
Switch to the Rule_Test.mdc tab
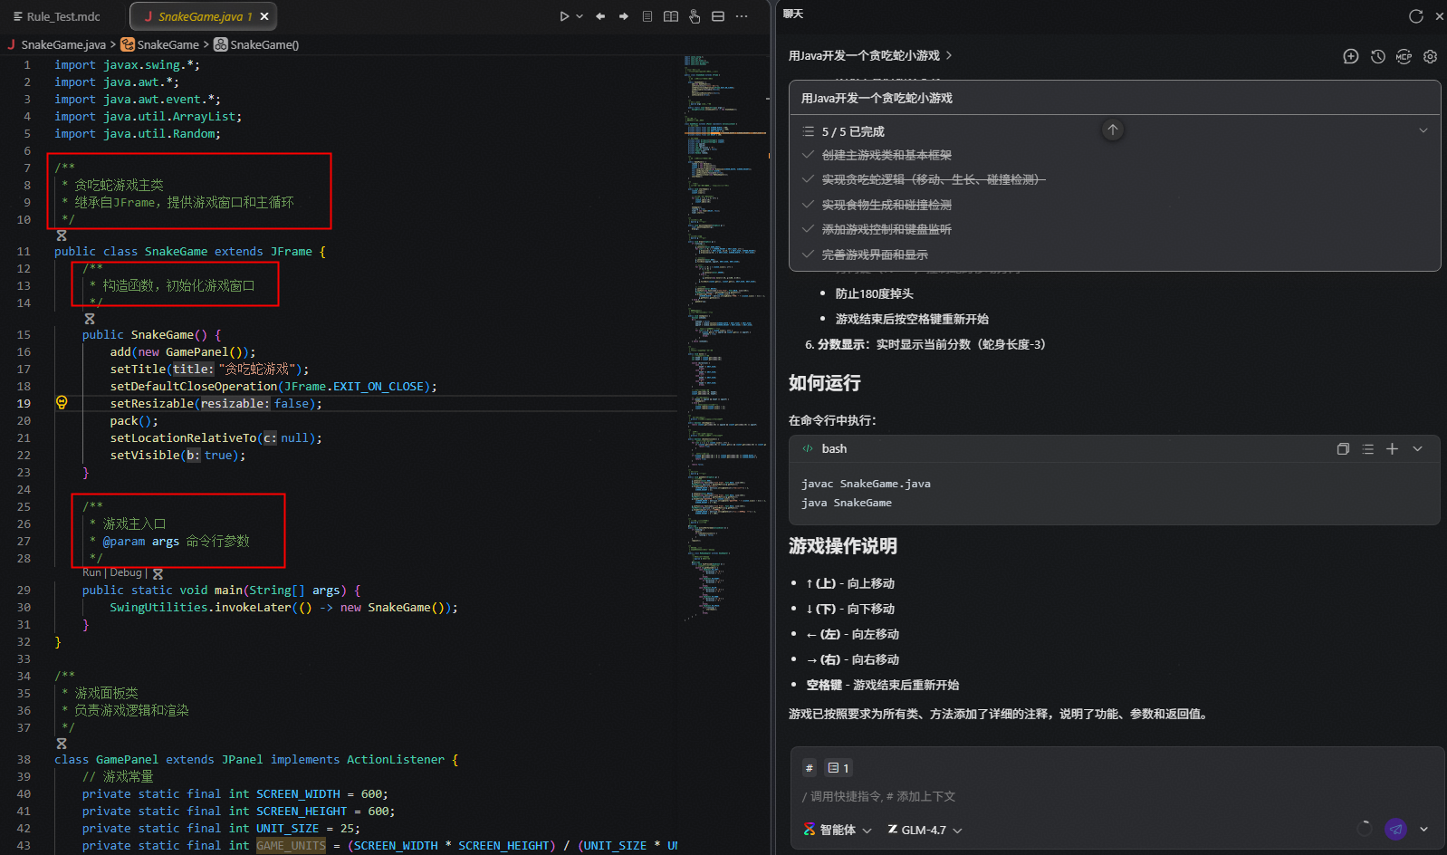click(57, 16)
